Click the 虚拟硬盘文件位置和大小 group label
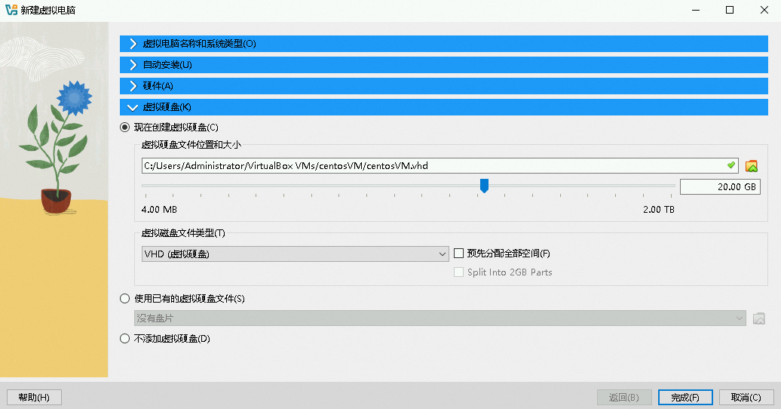Viewport: 781px width, 409px height. [x=191, y=145]
